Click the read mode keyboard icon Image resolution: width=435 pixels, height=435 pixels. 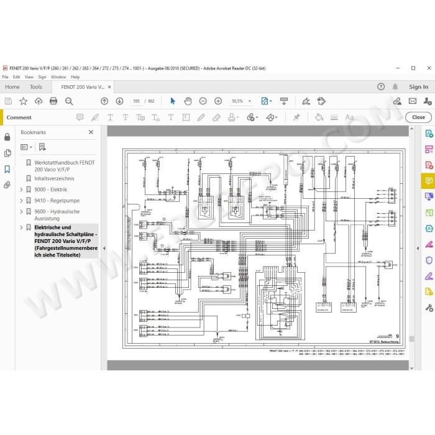point(284,101)
